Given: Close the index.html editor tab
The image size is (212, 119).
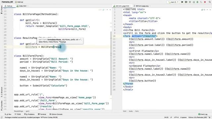Looking at the screenshot, I should point(28,6).
